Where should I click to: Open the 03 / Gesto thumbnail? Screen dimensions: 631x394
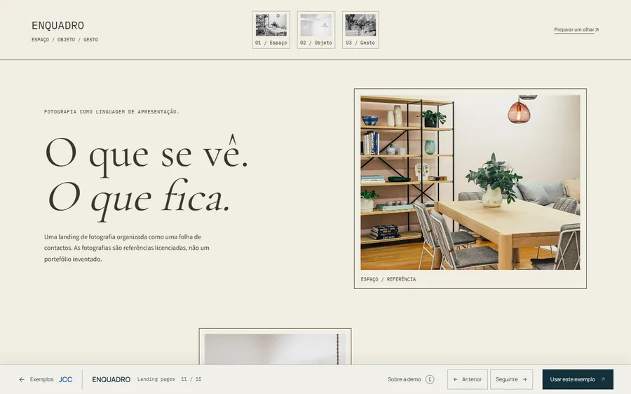coord(360,30)
